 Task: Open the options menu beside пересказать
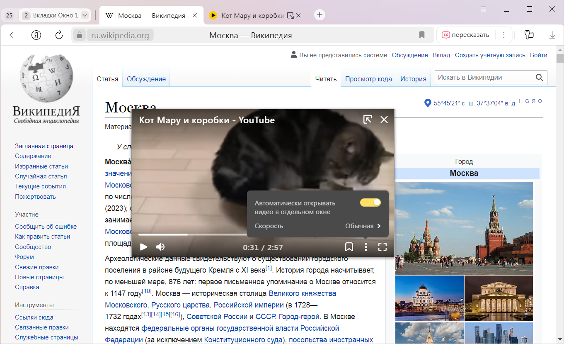pos(504,35)
